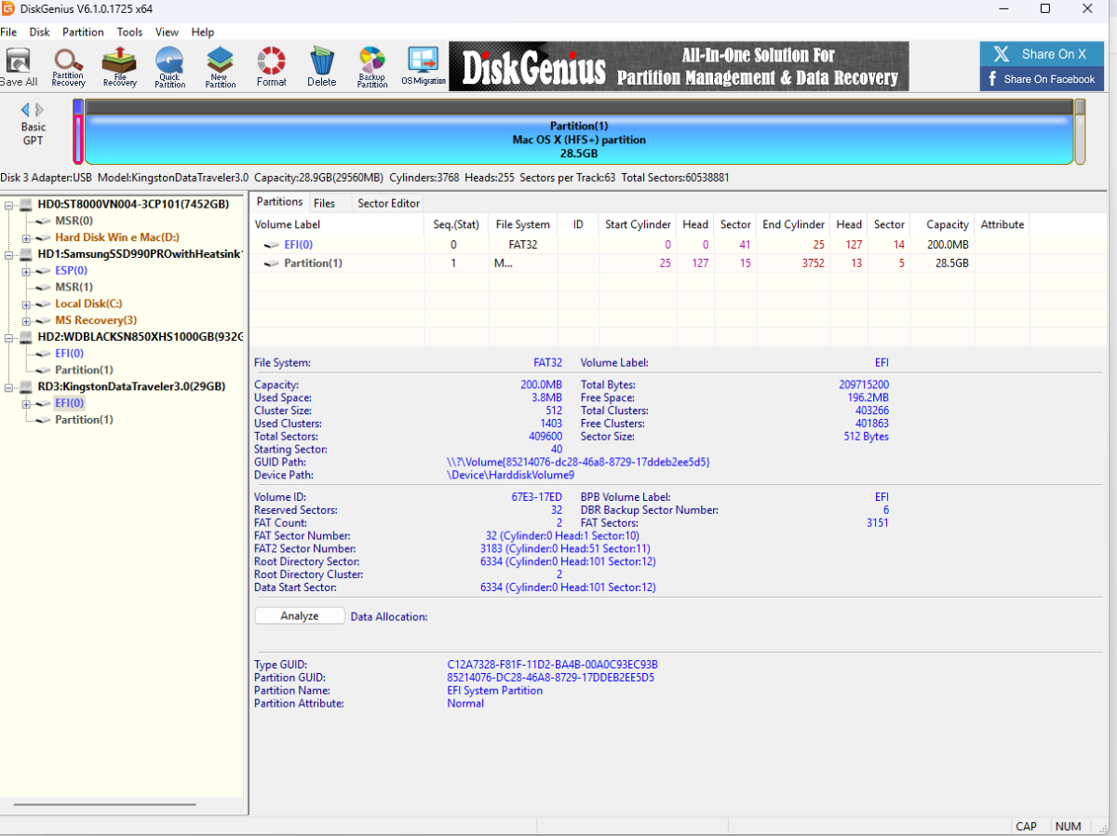Click the Share On Facebook button
Screen dimensions: 1117x836
1042,79
